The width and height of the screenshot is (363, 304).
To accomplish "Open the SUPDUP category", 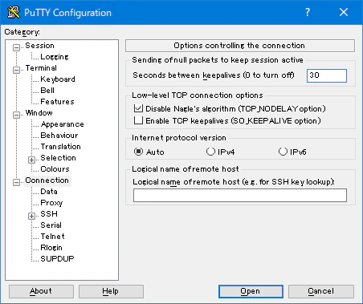I will pos(57,259).
